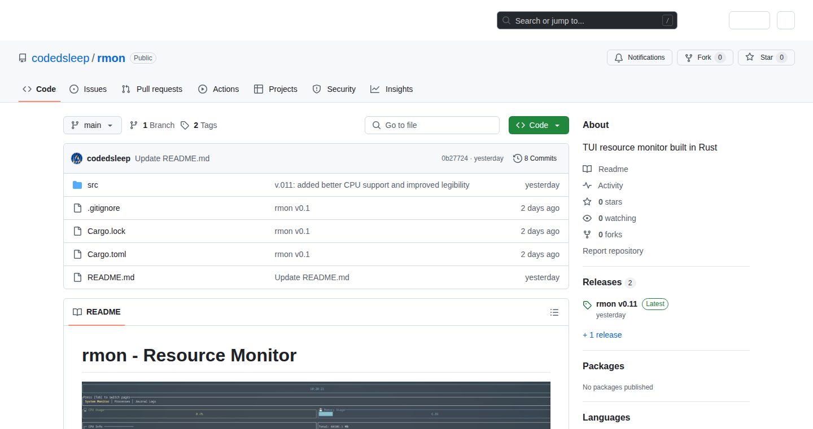This screenshot has height=429, width=813.
Task: Open rmon v0.1 commit for Cargo.toml
Action: click(292, 254)
